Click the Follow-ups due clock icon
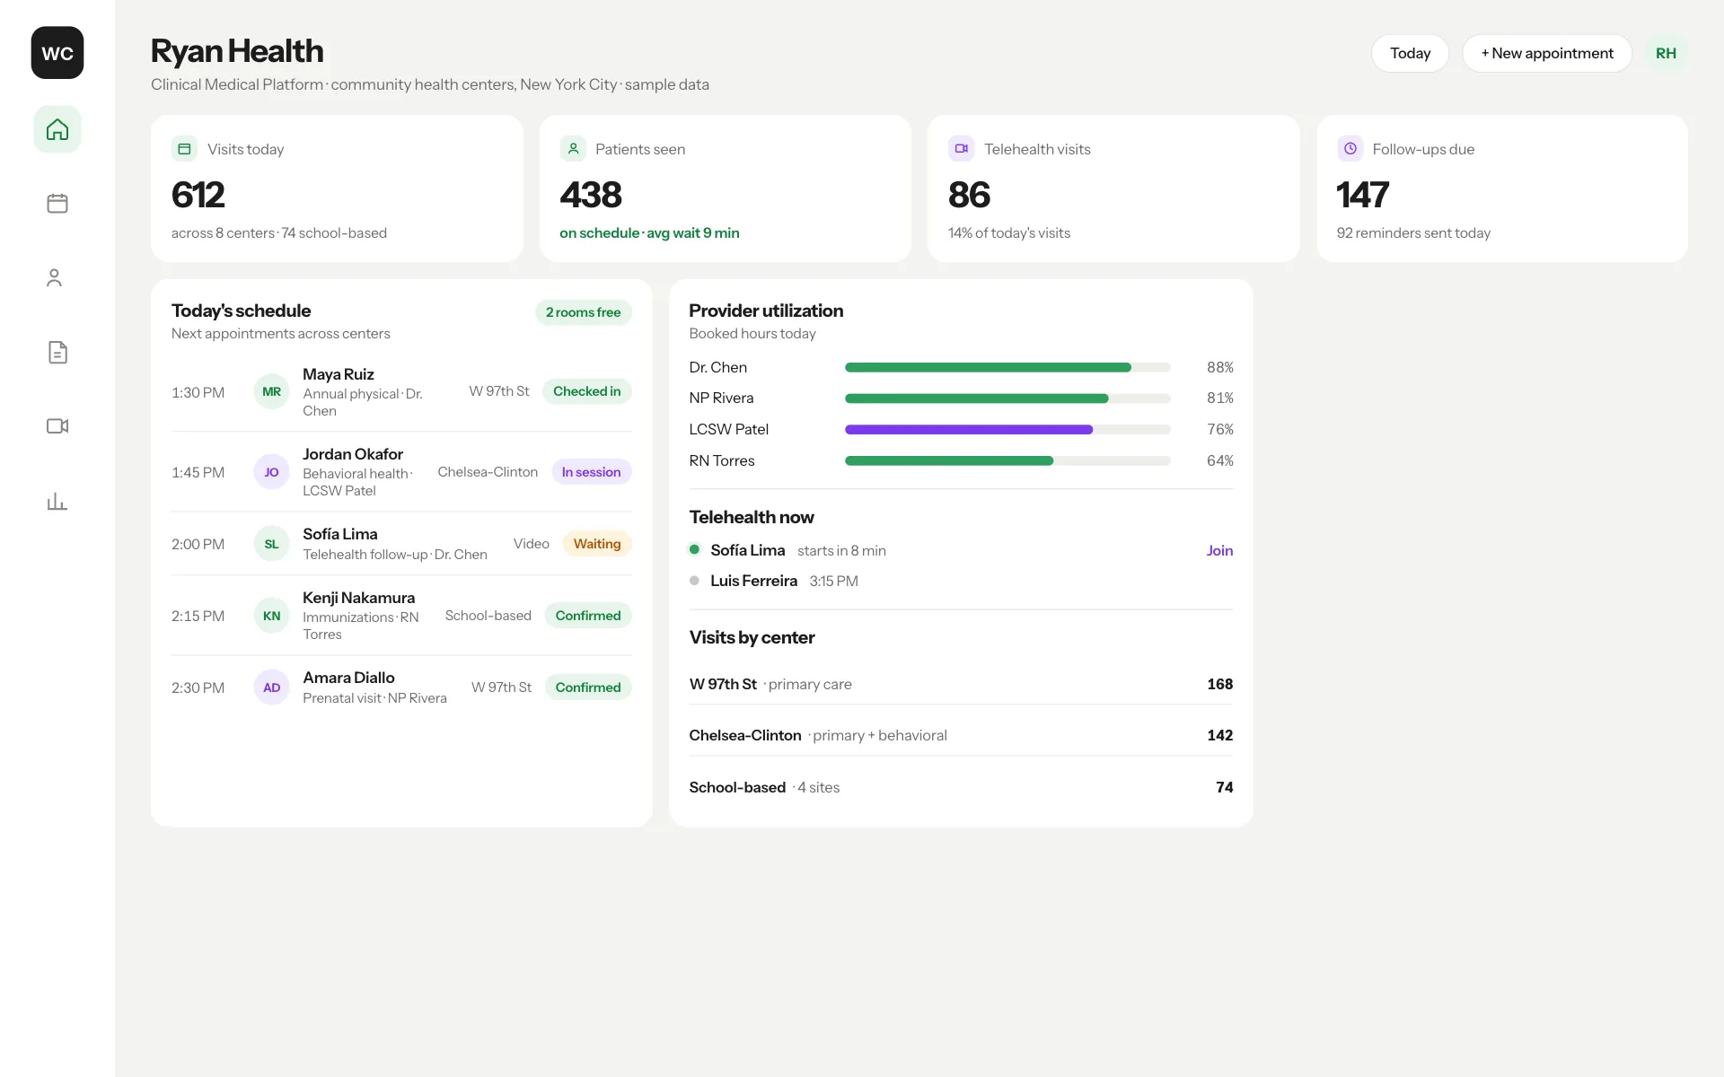The image size is (1724, 1077). (x=1350, y=149)
